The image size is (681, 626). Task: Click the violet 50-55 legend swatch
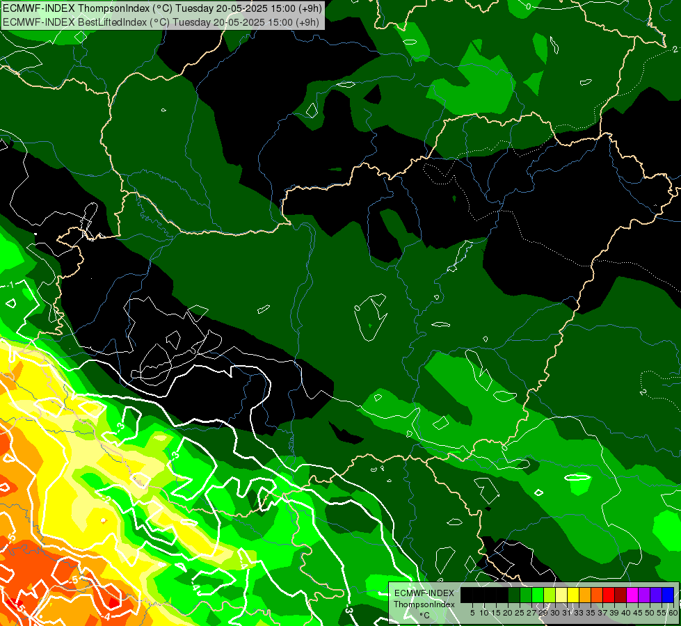coord(656,595)
